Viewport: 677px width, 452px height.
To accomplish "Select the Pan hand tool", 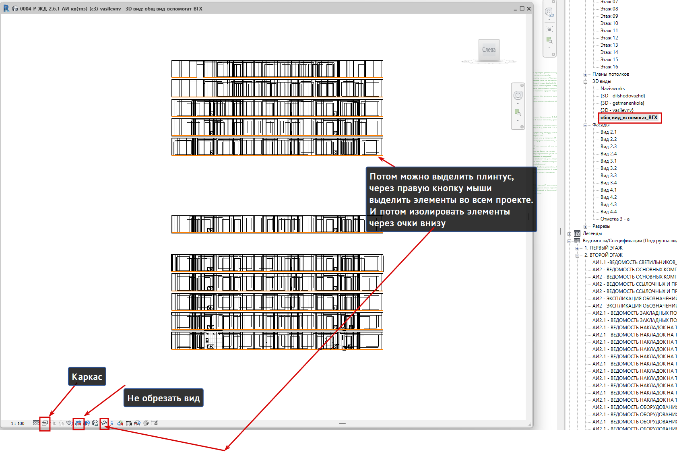I will [549, 29].
